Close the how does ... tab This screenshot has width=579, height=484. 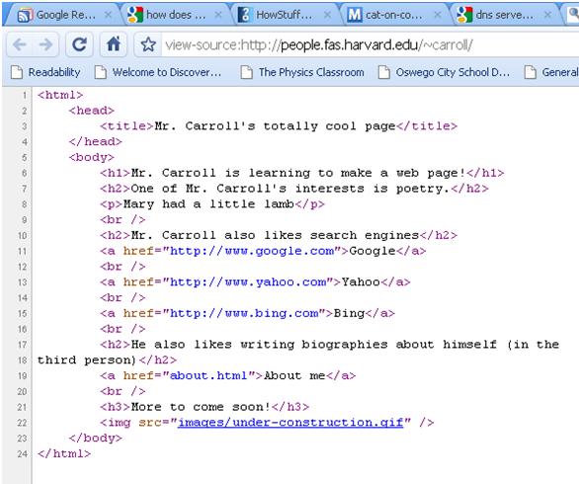tap(218, 15)
